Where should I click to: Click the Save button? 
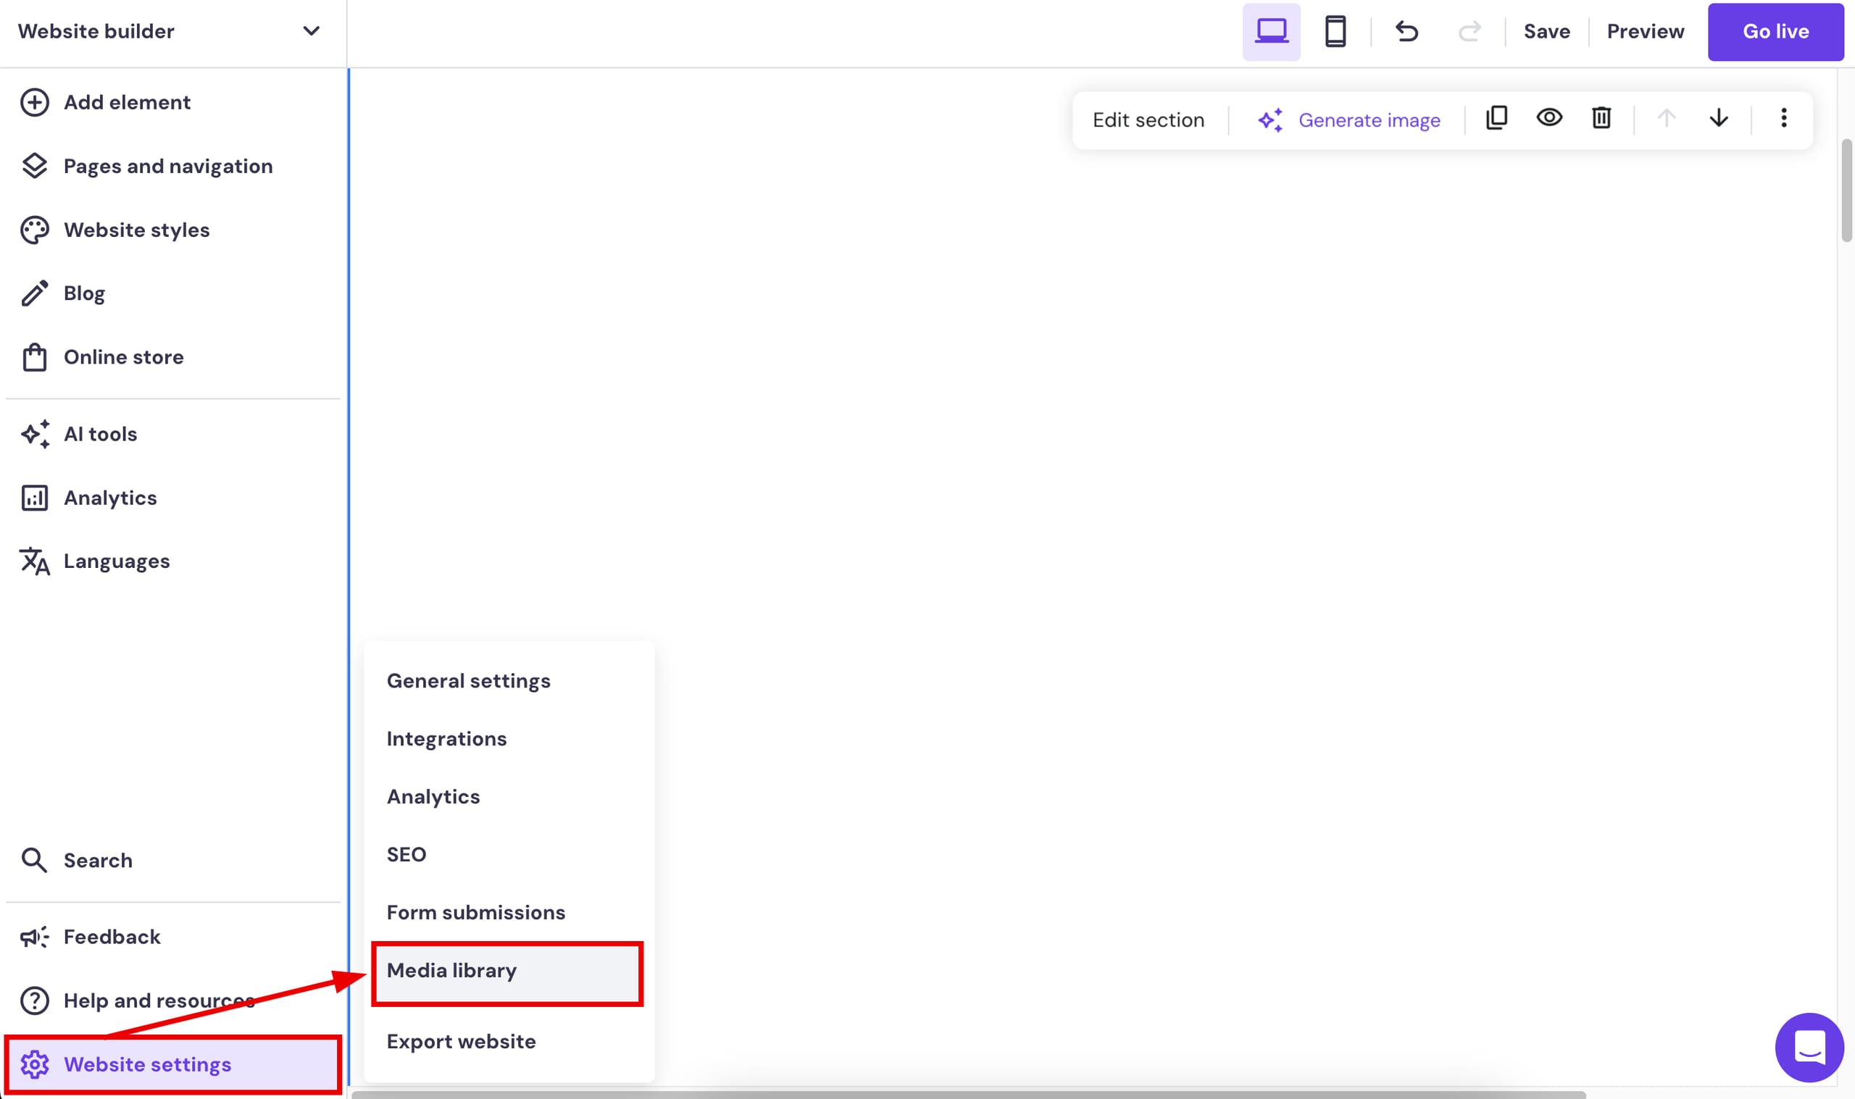[x=1546, y=32]
